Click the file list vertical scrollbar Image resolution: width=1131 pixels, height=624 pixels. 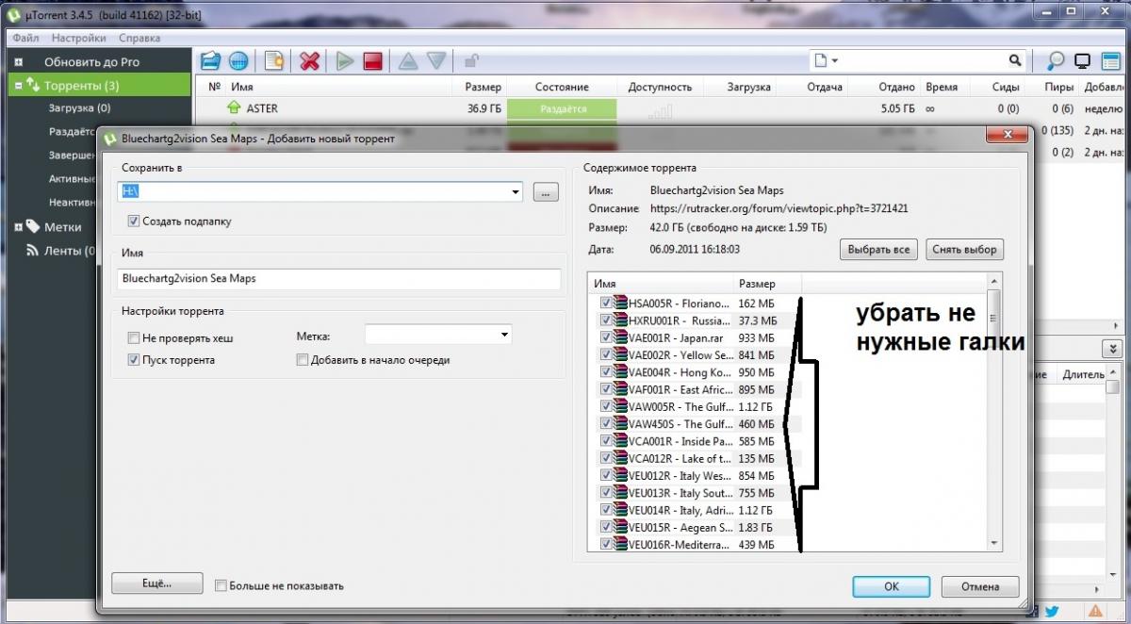(x=992, y=424)
